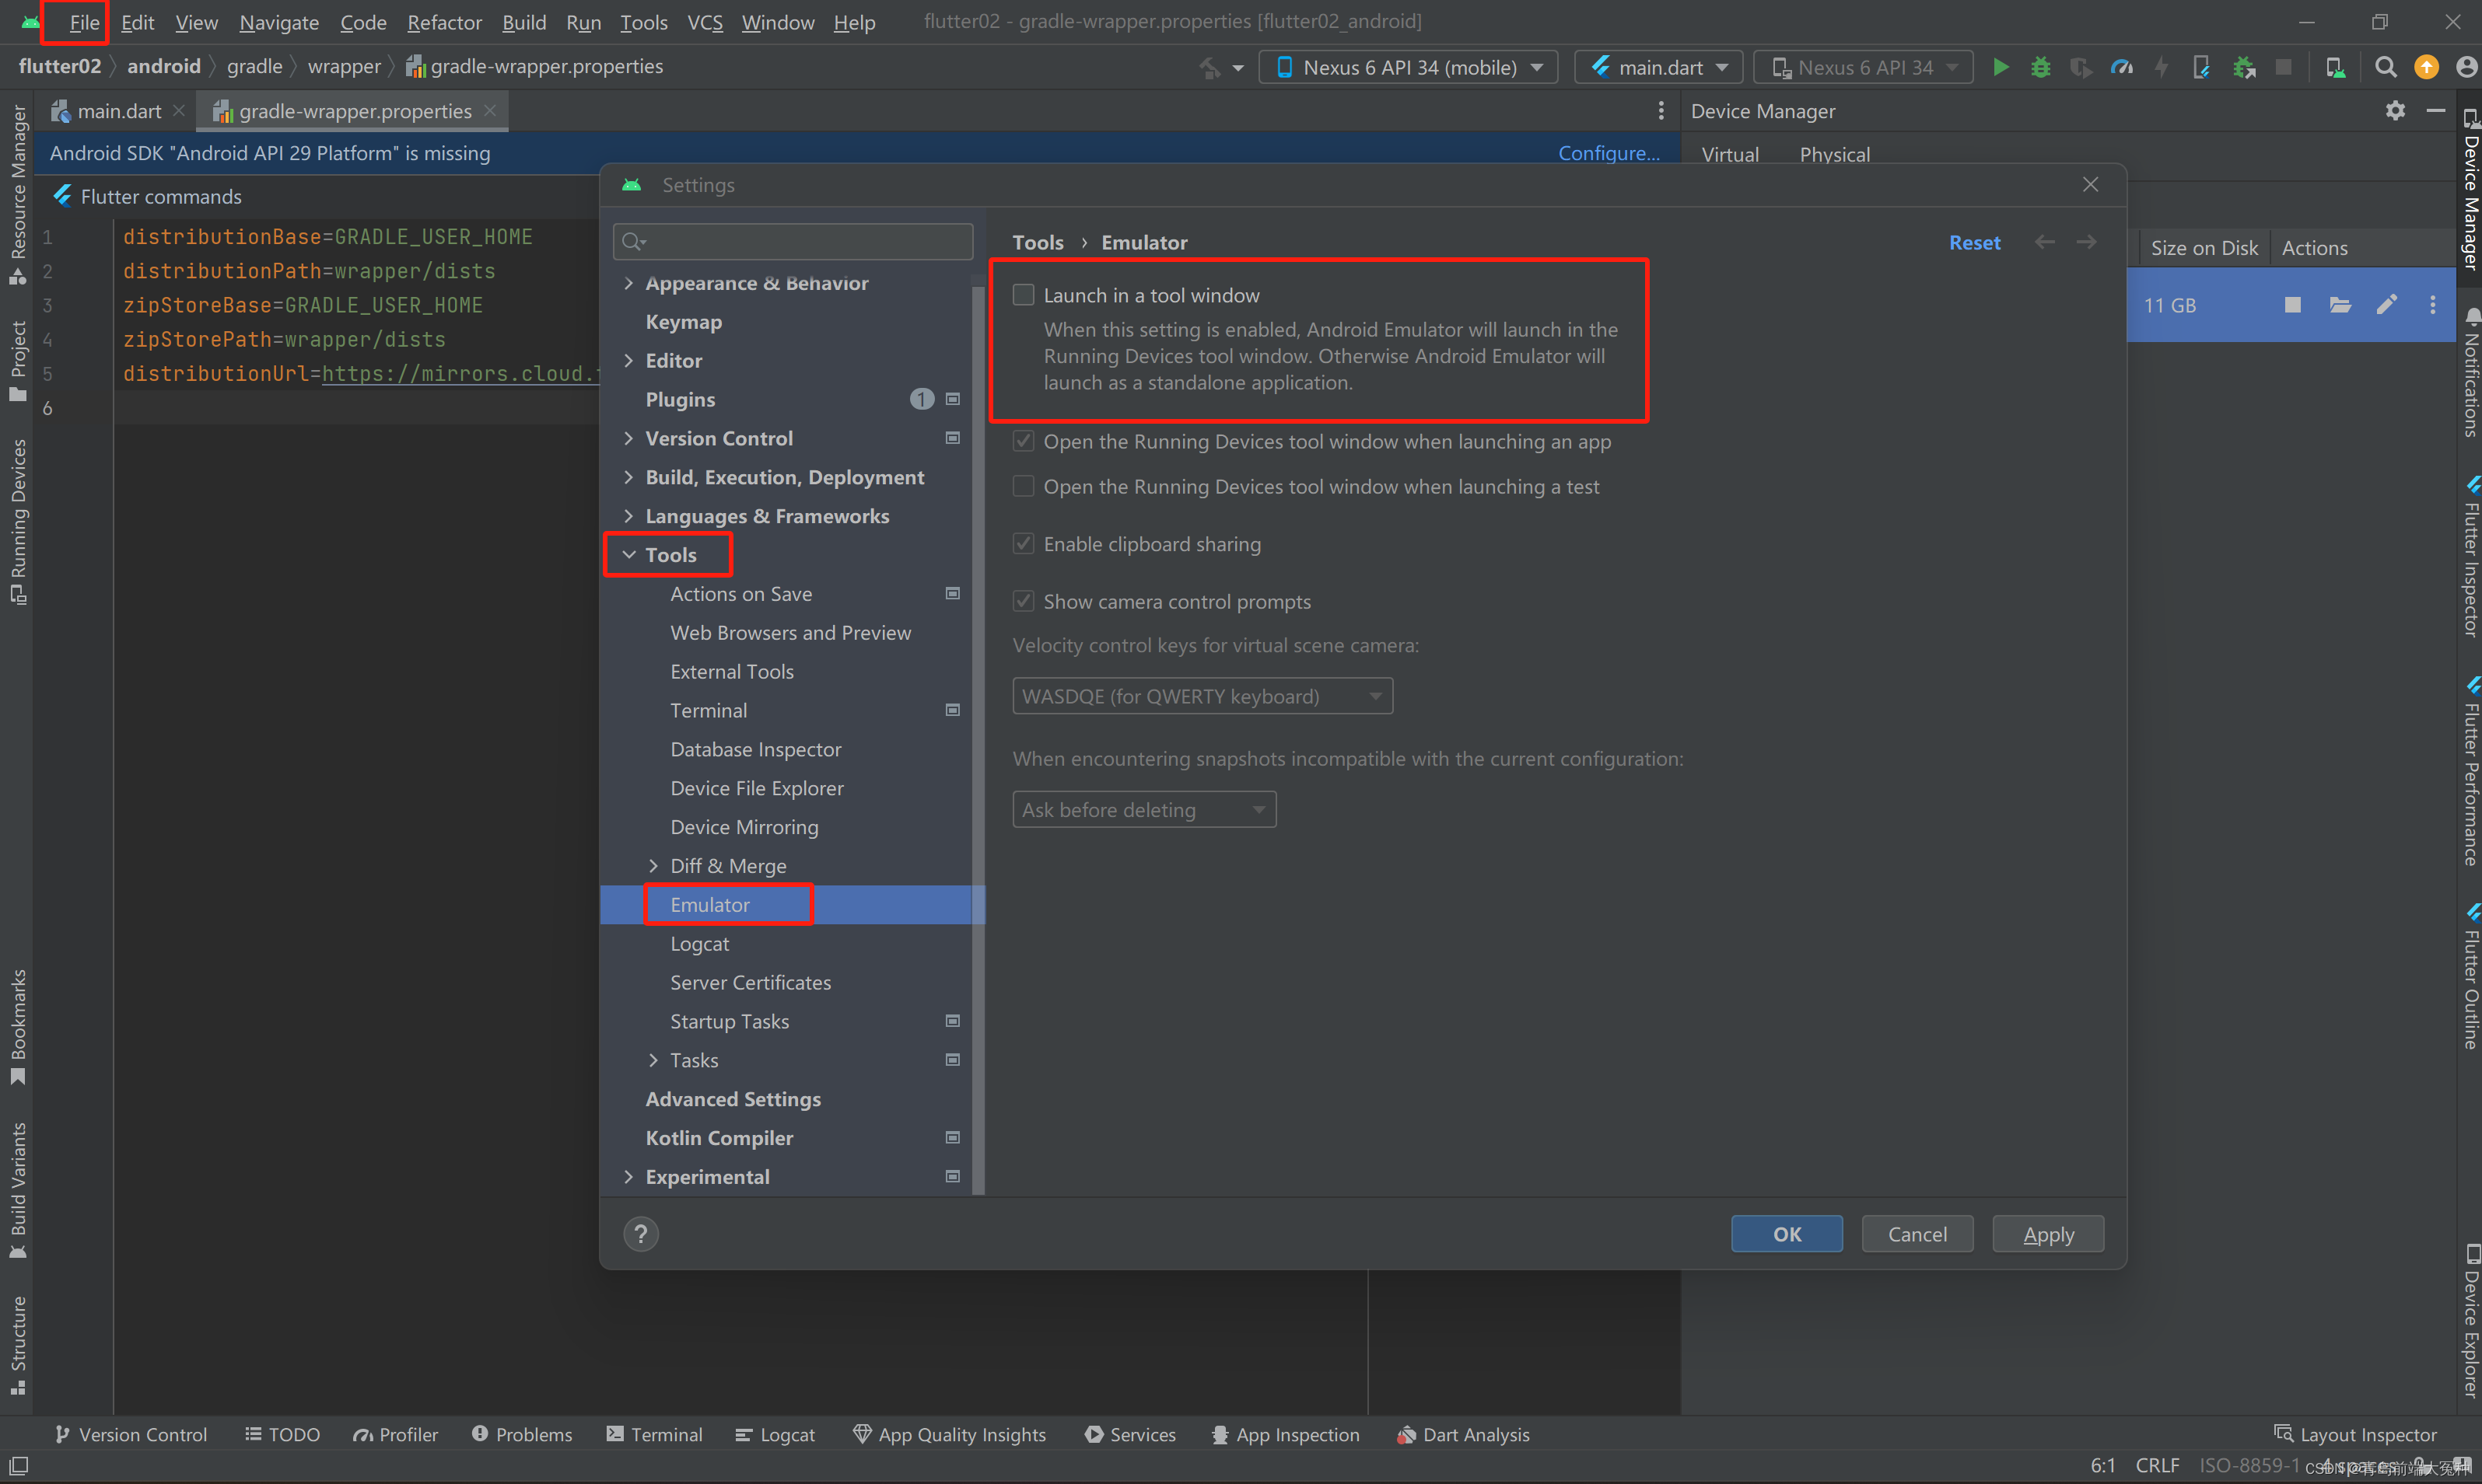Check Open Running Devices when launching a test
This screenshot has width=2482, height=1484.
1022,487
